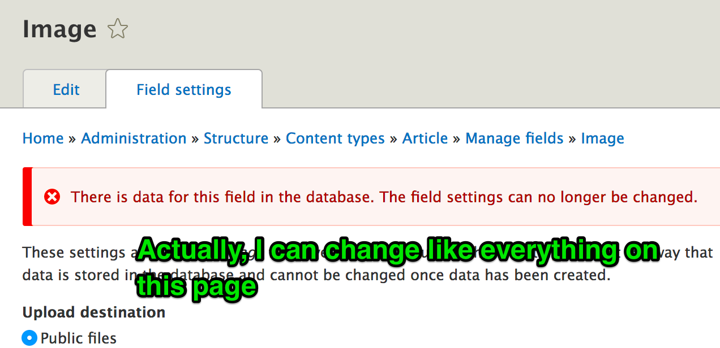Navigate to Home via the breadcrumb

coord(42,138)
